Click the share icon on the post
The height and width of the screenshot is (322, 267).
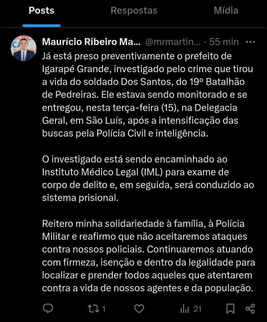point(250,308)
